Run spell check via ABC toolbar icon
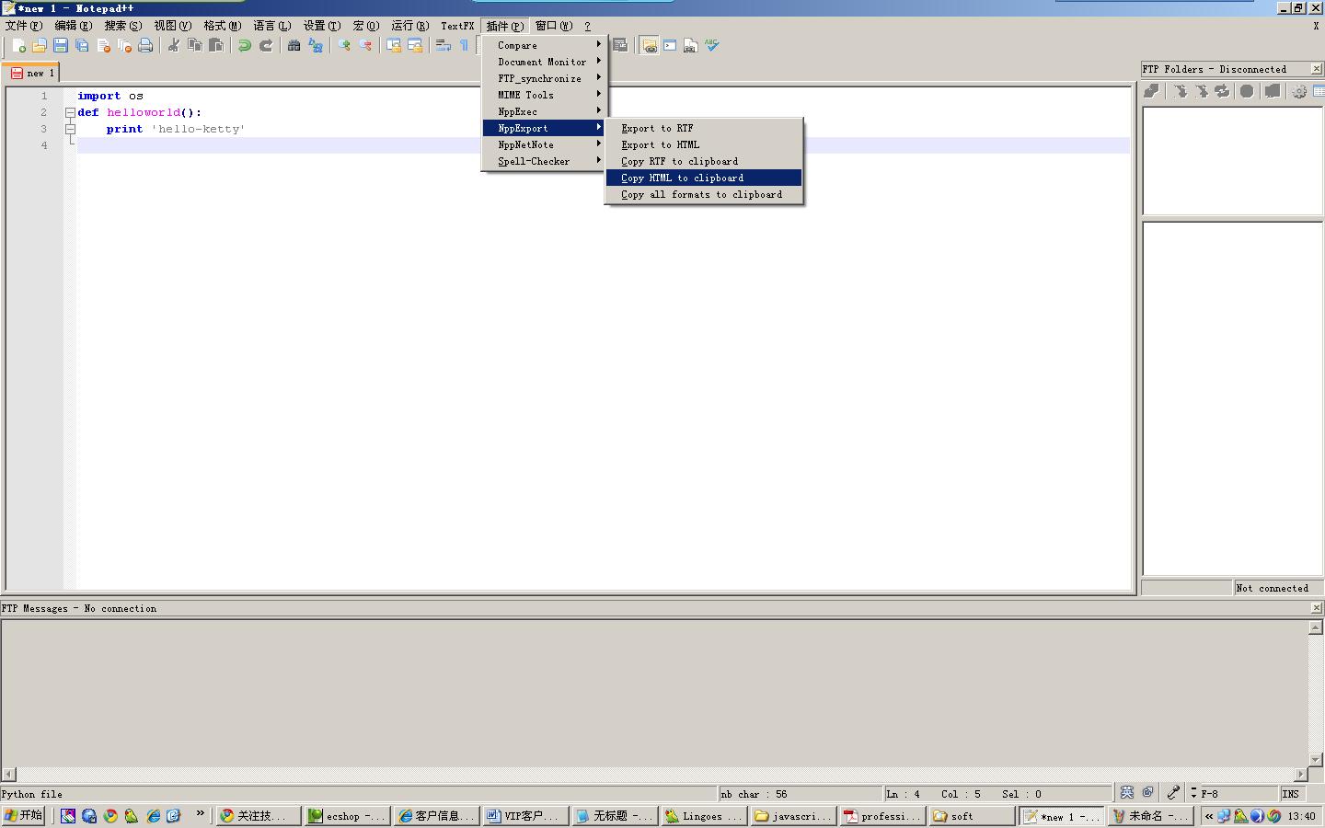1325x828 pixels. pyautogui.click(x=712, y=45)
